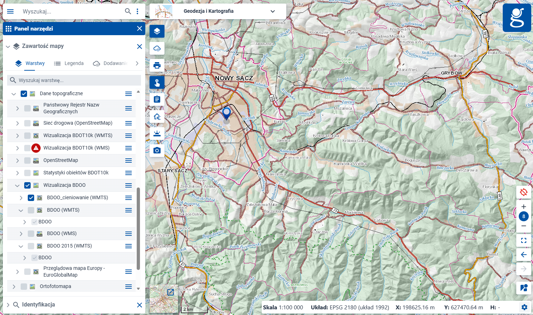The image size is (533, 315).
Task: Show more tabs with right arrow
Action: 137,64
